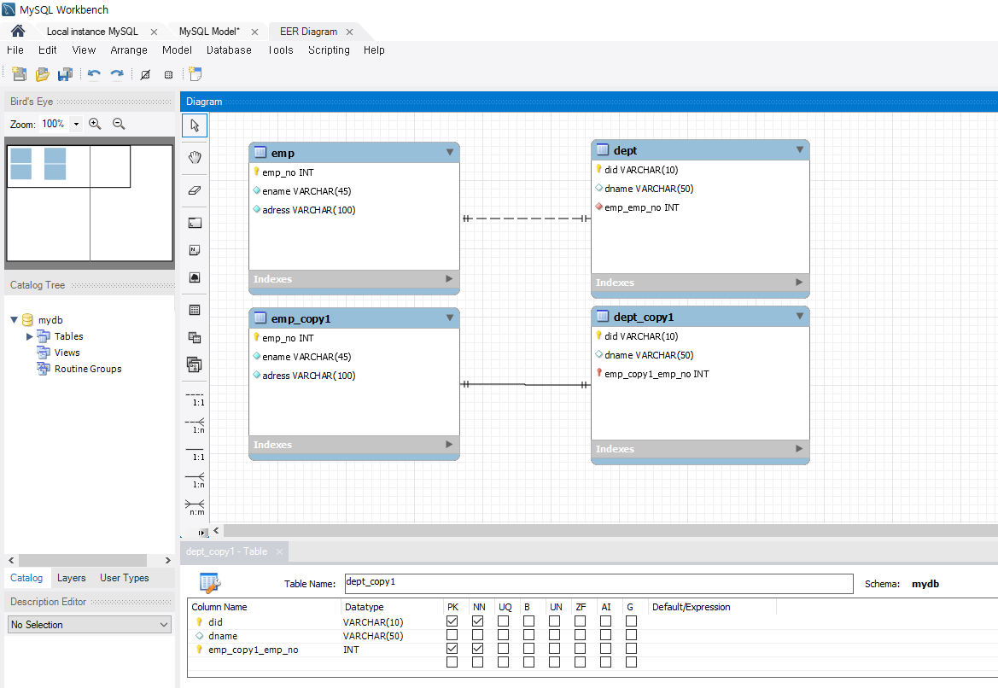Collapse the dept_copy1 table header arrow
Screen dimensions: 998x688
[800, 317]
